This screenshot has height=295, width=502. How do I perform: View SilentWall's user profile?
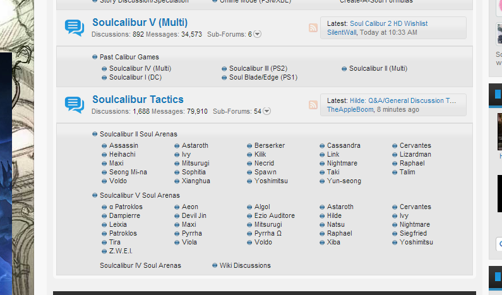click(342, 32)
